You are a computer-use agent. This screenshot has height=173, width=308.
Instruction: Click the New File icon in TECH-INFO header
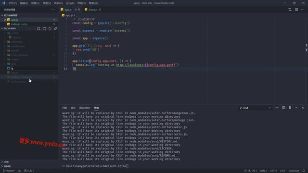pyautogui.click(x=38, y=29)
